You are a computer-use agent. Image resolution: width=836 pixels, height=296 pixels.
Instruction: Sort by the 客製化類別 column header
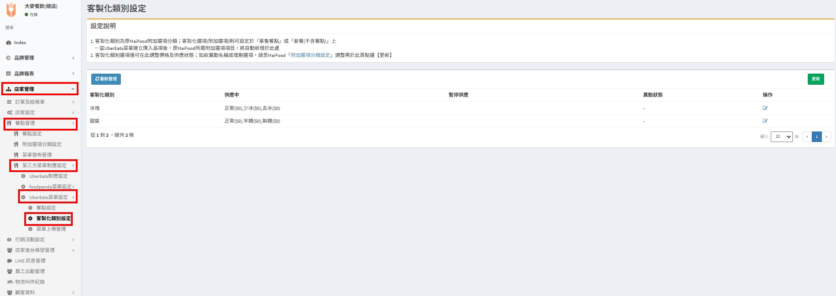click(102, 95)
